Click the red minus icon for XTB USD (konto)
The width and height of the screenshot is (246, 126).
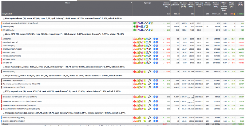pos(137,30)
